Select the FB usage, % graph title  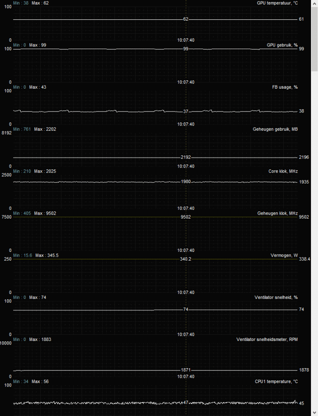click(285, 87)
